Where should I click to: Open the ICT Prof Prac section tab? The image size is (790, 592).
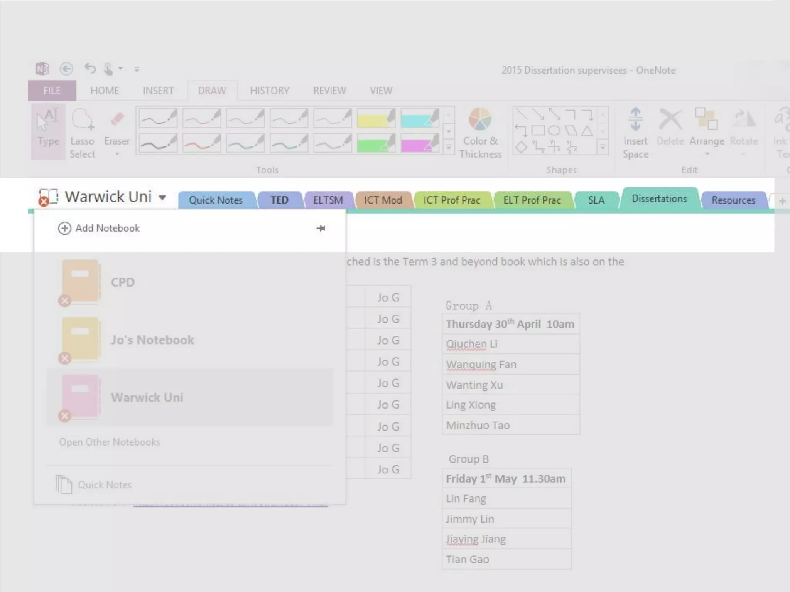click(451, 200)
